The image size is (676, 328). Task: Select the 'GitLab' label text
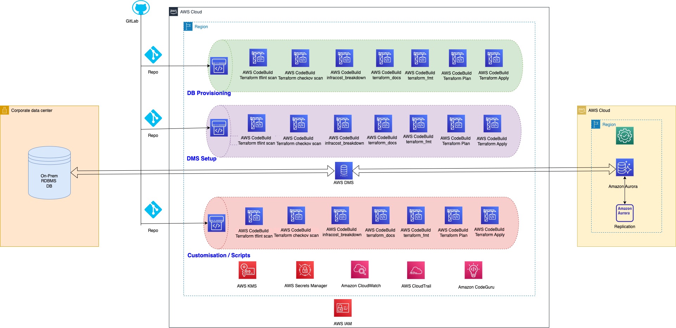pyautogui.click(x=132, y=21)
